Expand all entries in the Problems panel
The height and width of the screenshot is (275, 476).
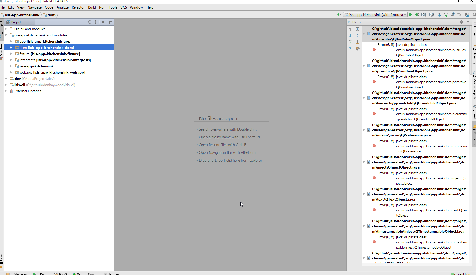[x=358, y=29]
